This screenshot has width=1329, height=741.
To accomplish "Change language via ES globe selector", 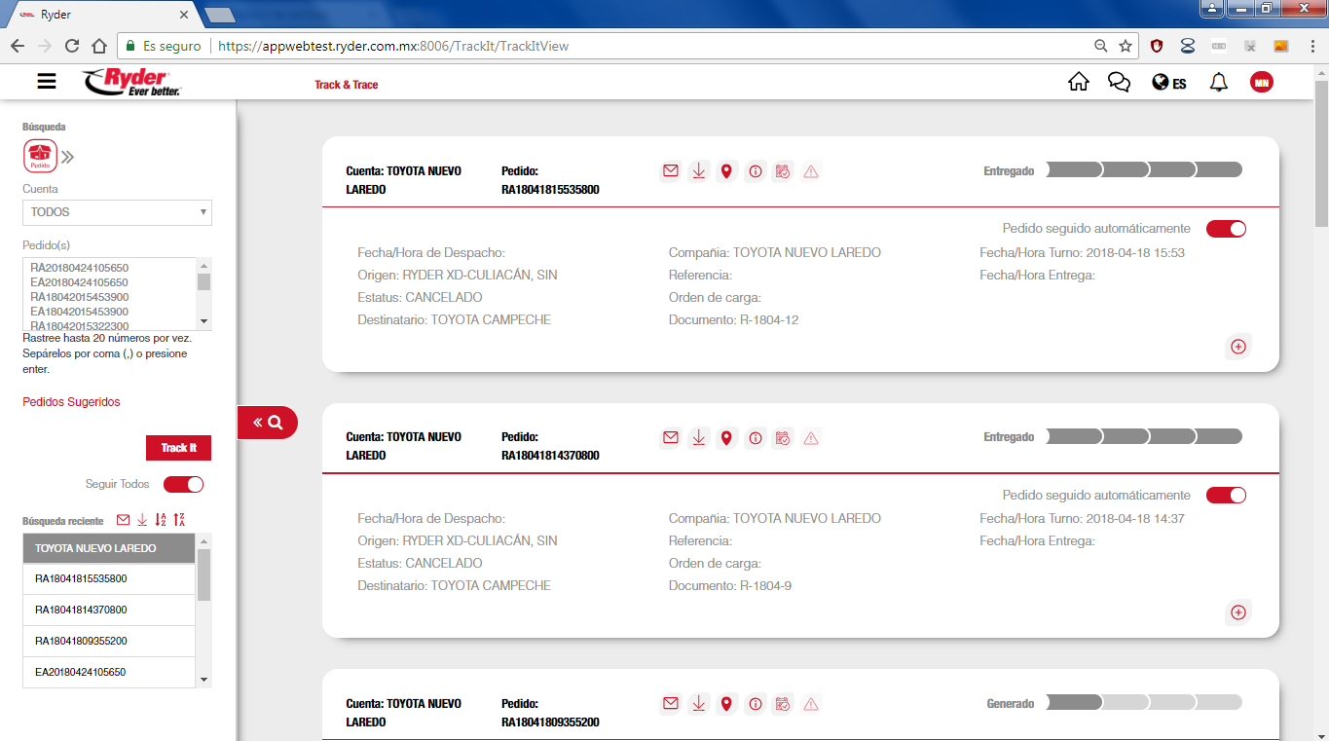I will pos(1168,83).
